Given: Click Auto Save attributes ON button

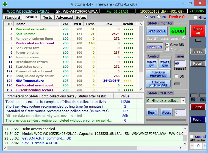Looking at the screenshot, I should pos(158,74).
